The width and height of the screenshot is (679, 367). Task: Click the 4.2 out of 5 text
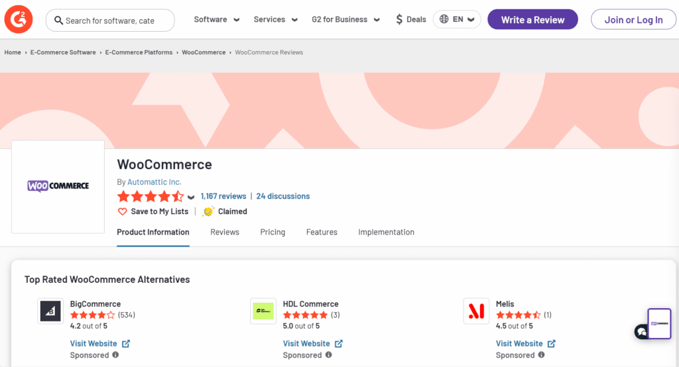(89, 326)
